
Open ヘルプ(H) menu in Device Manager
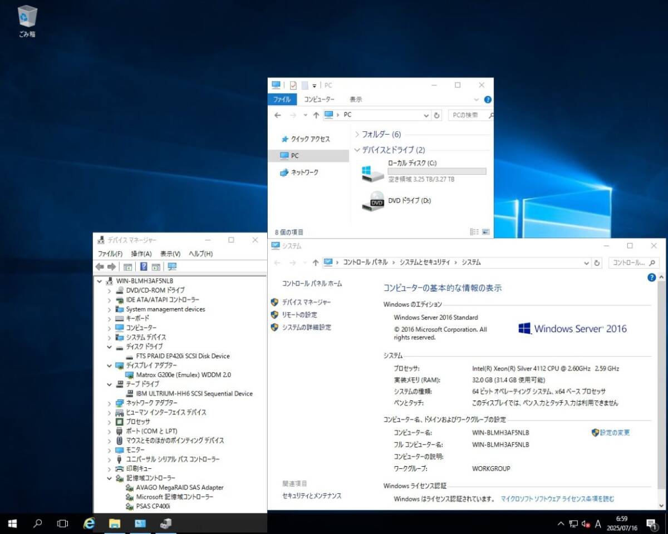[200, 254]
